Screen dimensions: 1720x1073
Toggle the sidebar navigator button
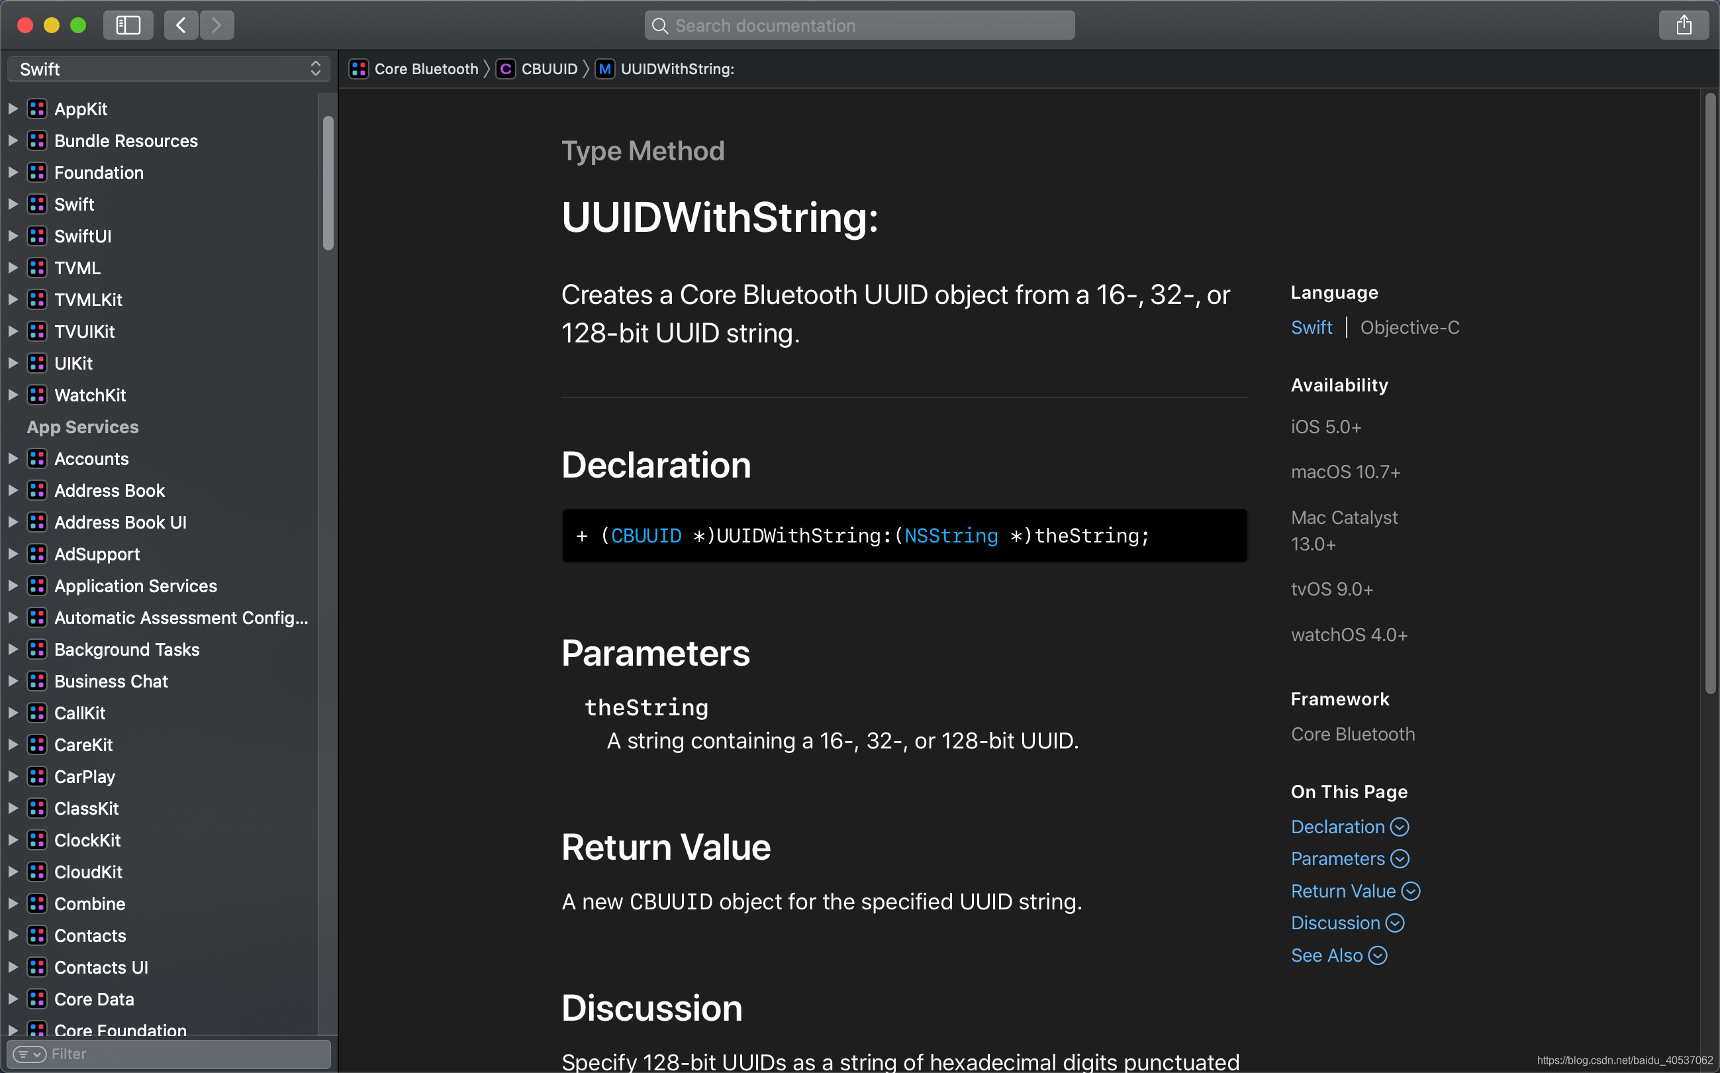(x=128, y=26)
